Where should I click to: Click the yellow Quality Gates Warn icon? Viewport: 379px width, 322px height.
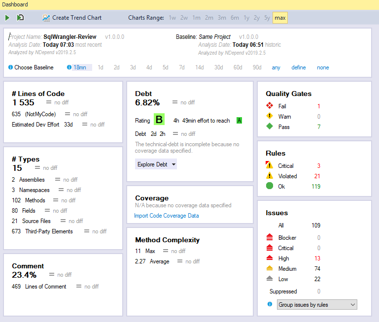[x=270, y=117]
